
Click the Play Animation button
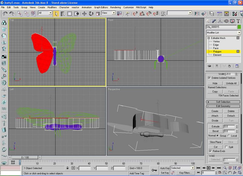(x=209, y=168)
